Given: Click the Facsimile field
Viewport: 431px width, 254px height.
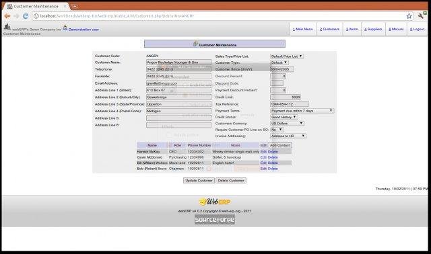Looking at the screenshot, I should pos(178,76).
